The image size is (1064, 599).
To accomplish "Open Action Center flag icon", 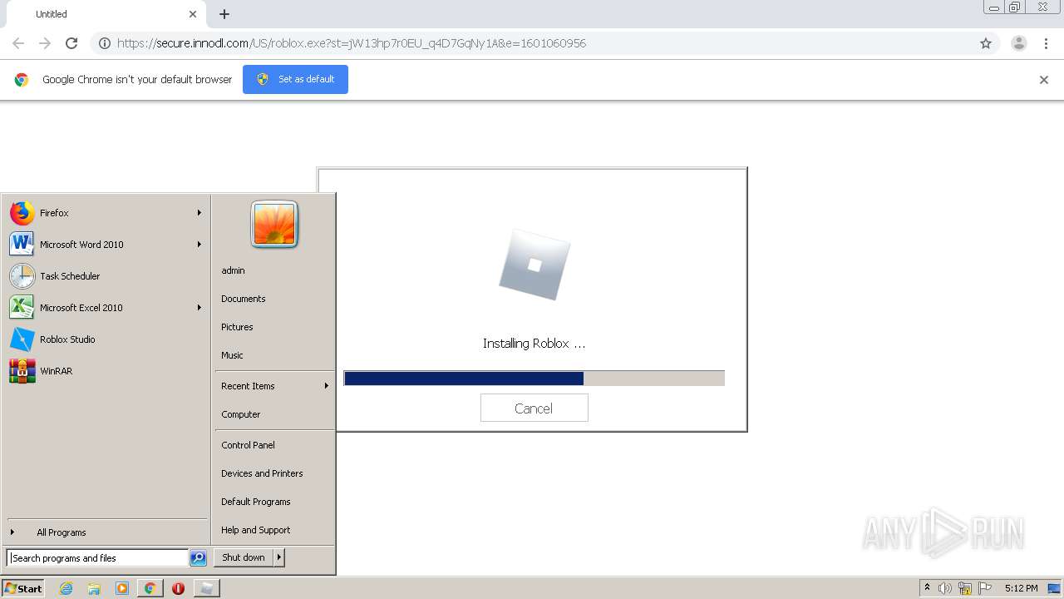I will (985, 588).
